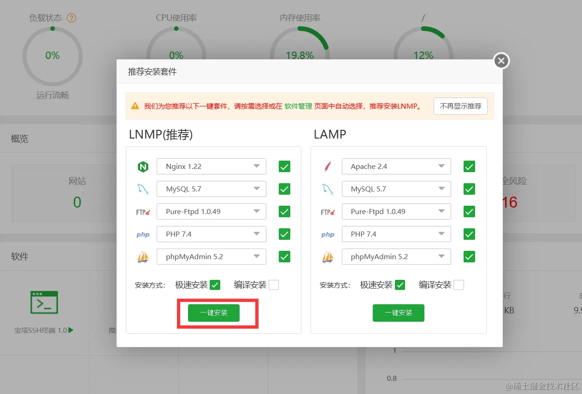582x394 pixels.
Task: Open LAMP PHP 7.4 version dropdown
Action: click(396, 234)
